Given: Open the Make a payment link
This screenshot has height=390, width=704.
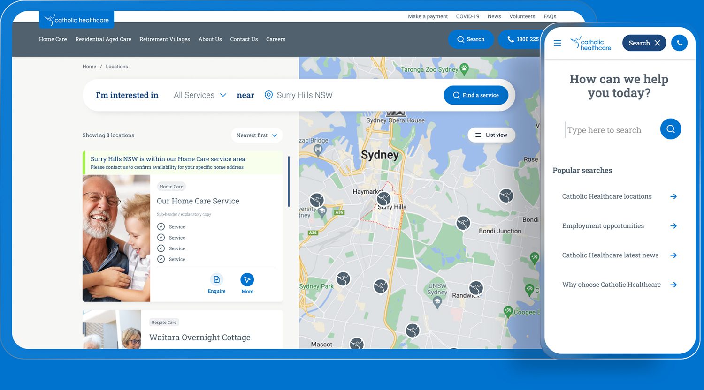Looking at the screenshot, I should coord(428,16).
